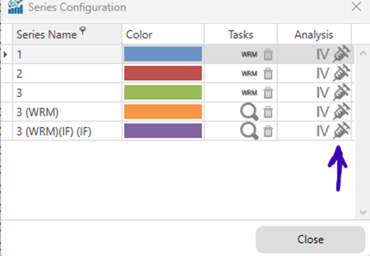Click the WRM task icon for series 2
This screenshot has width=370, height=256.
tap(249, 74)
